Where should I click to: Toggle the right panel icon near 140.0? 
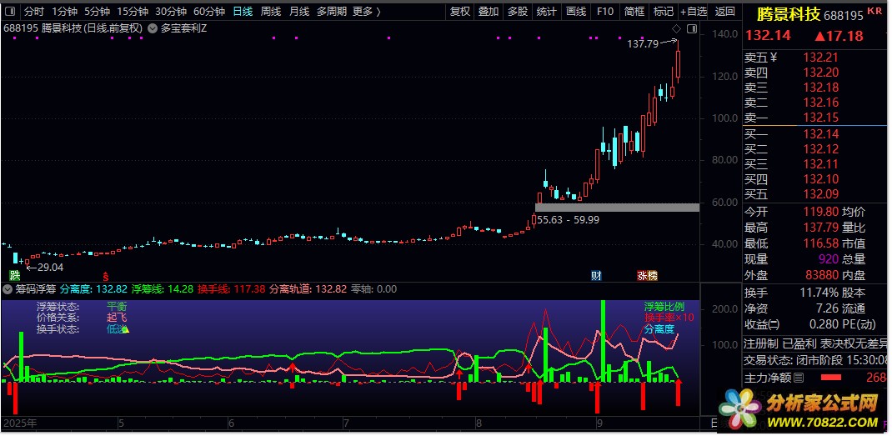(692, 28)
